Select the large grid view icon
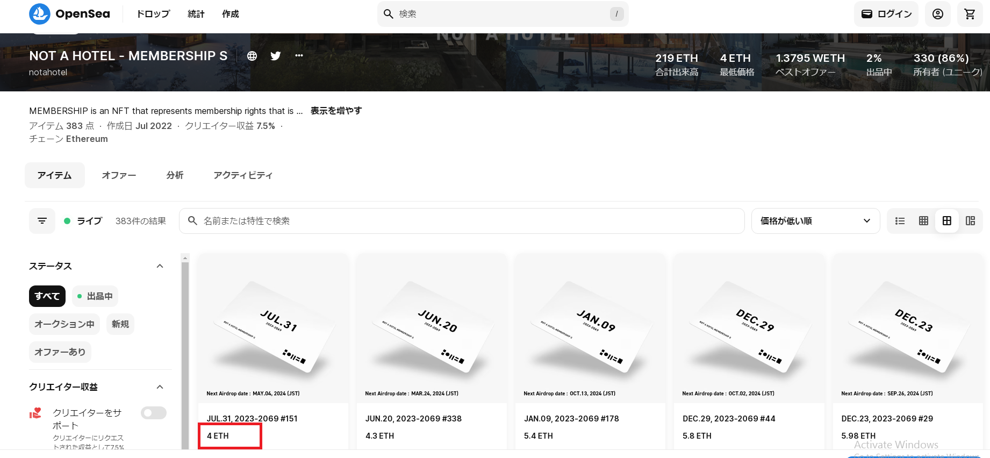990x458 pixels. [947, 221]
